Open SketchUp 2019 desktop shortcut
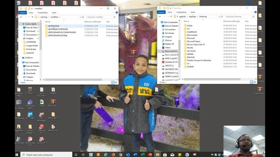Viewport: 280px width, 157px height. point(42,129)
